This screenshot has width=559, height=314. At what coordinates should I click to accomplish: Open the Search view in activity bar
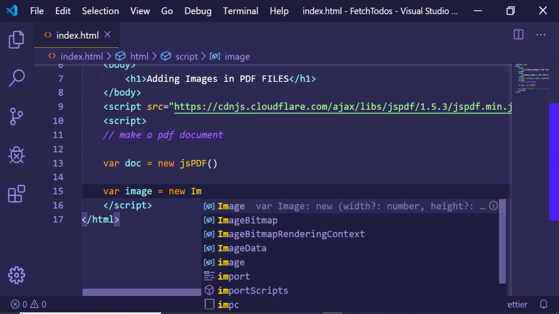(x=17, y=78)
